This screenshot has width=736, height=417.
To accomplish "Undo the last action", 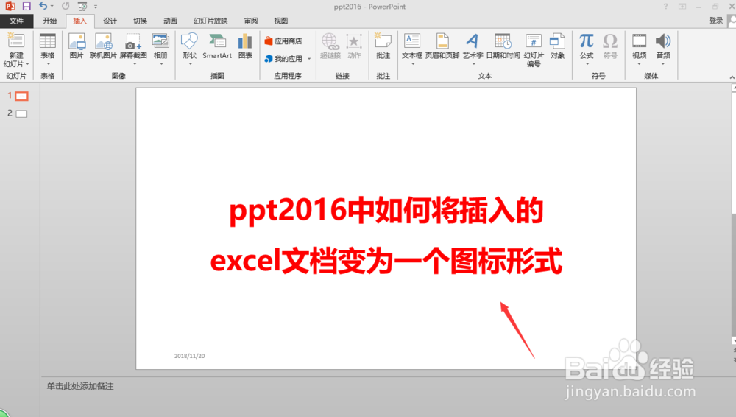I will tap(43, 6).
